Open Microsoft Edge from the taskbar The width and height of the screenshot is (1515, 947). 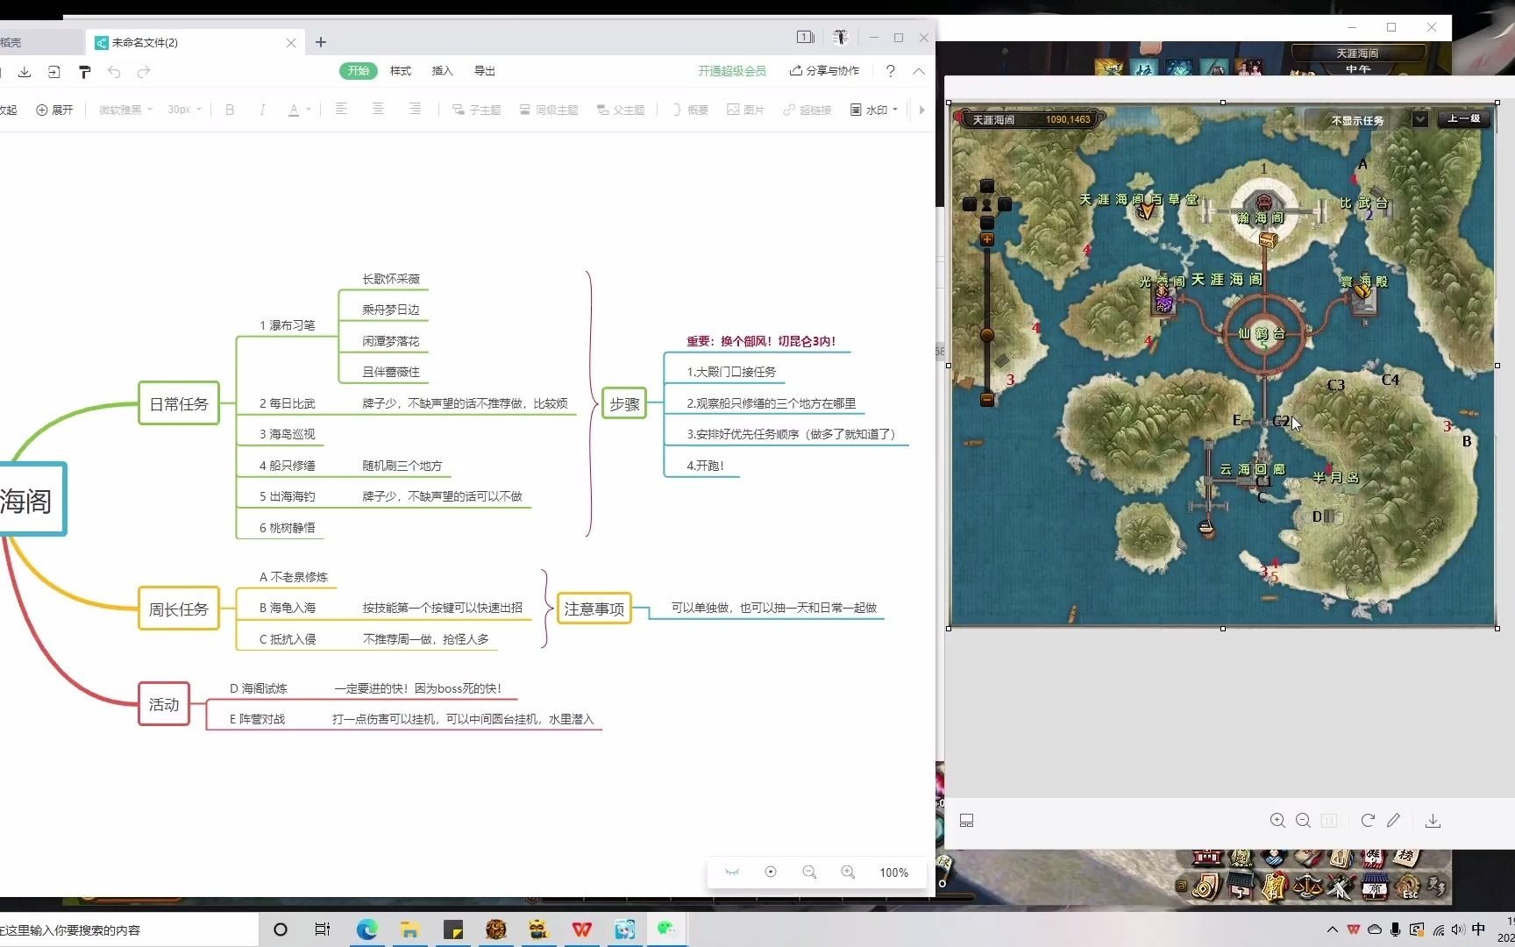366,929
